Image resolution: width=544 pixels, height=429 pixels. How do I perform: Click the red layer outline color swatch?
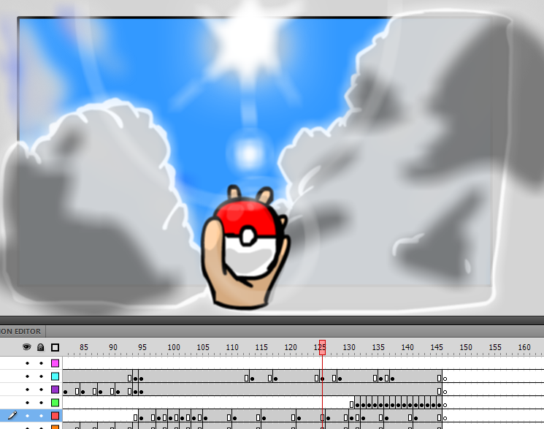click(55, 416)
